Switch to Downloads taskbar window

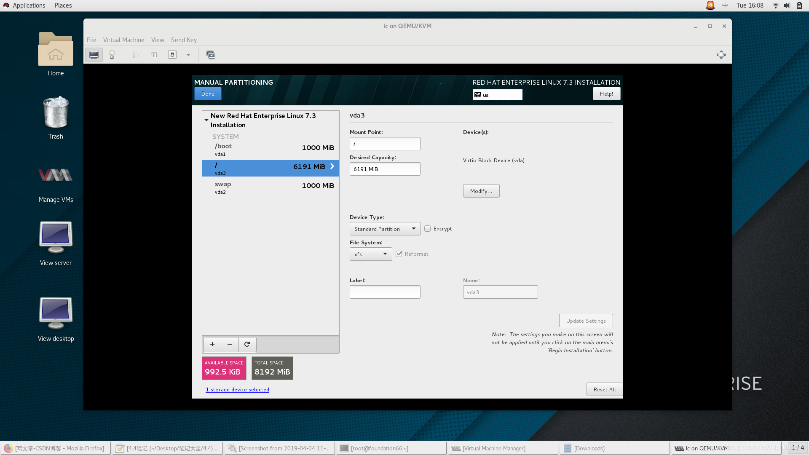615,448
